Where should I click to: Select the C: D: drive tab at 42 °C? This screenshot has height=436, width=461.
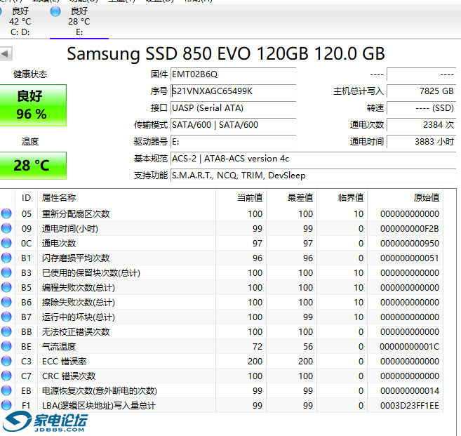(20, 22)
